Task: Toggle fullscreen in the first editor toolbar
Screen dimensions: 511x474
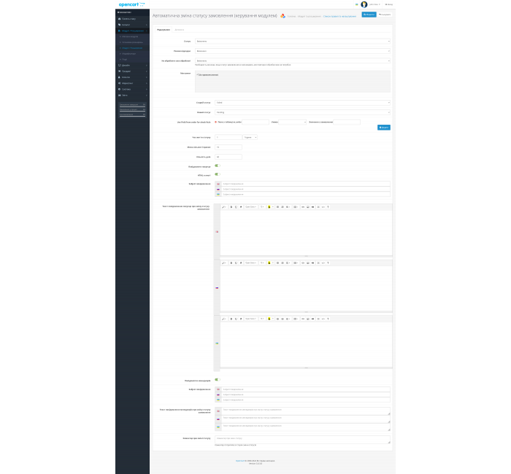Action: pos(318,207)
